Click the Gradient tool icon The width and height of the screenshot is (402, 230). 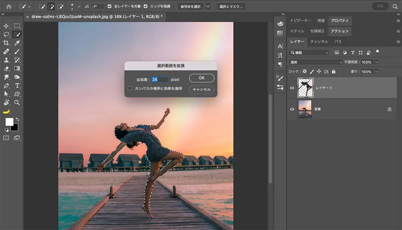pos(17,69)
